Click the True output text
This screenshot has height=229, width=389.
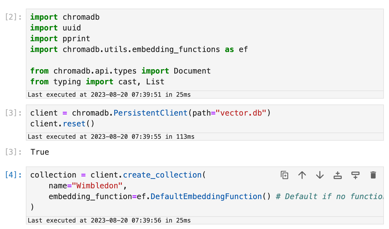[x=40, y=152]
